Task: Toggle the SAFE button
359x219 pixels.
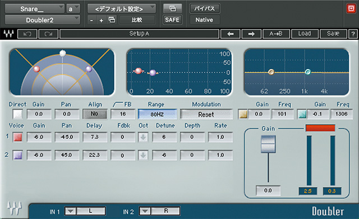Action: (x=172, y=20)
